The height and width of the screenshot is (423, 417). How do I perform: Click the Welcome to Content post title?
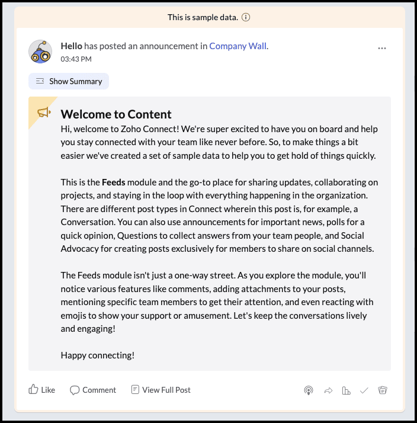116,114
